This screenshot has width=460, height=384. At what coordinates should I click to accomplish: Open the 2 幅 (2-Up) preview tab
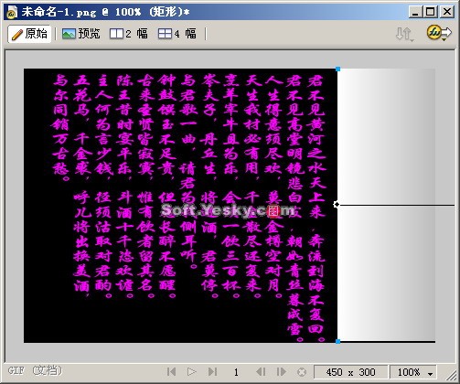click(x=129, y=34)
